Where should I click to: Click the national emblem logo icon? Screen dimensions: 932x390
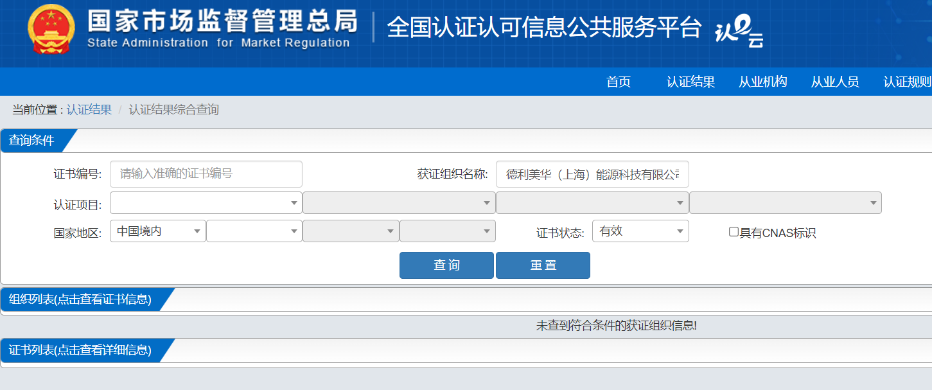click(x=51, y=30)
